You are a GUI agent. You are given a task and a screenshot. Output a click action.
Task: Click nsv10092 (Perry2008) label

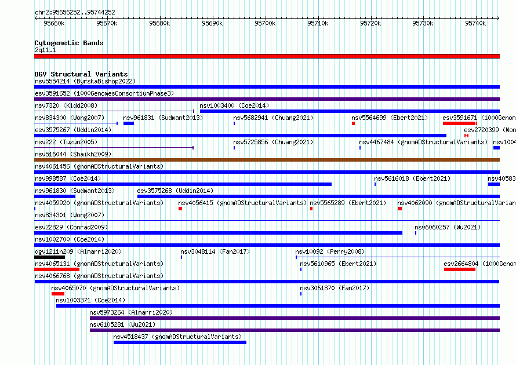point(330,251)
